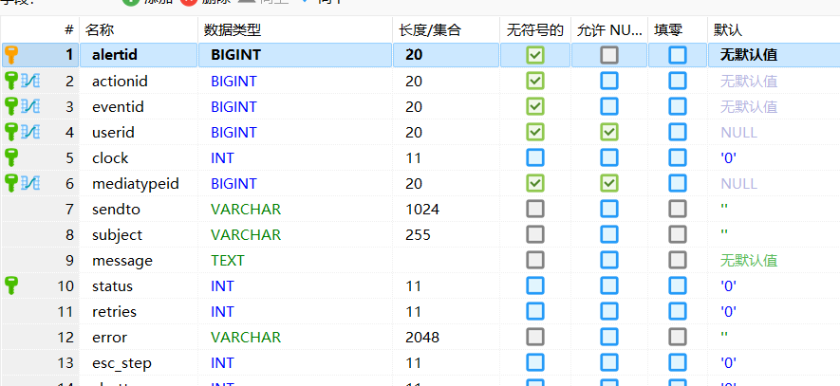Uncheck allow NULL checkbox for mediatypeid
The image size is (840, 386).
click(609, 184)
